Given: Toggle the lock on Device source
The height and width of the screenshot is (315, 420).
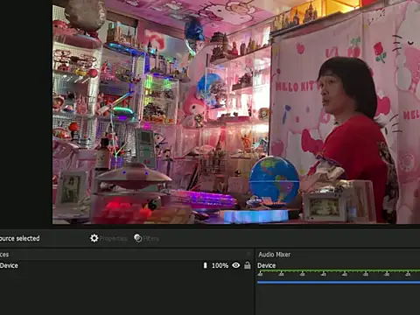Looking at the screenshot, I should point(248,265).
